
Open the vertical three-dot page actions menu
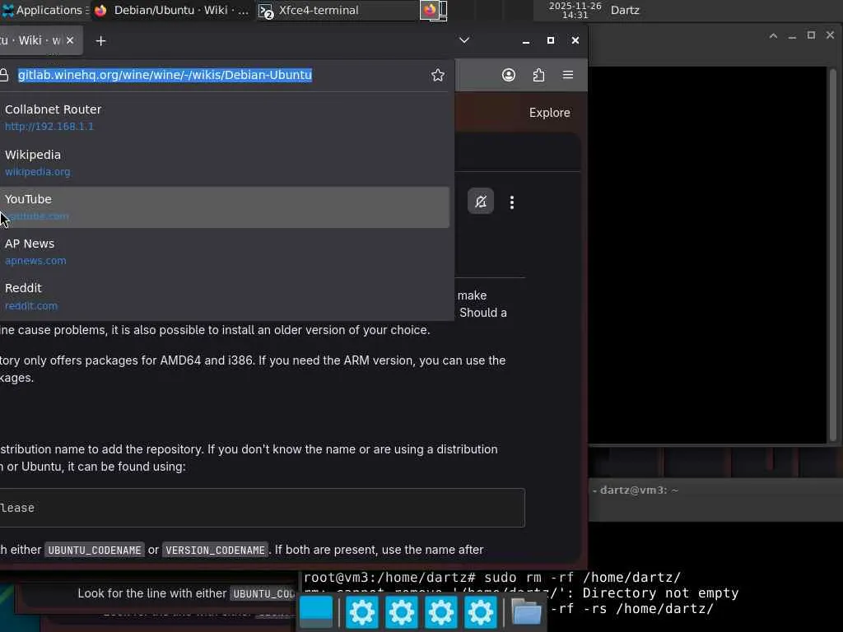(x=512, y=202)
